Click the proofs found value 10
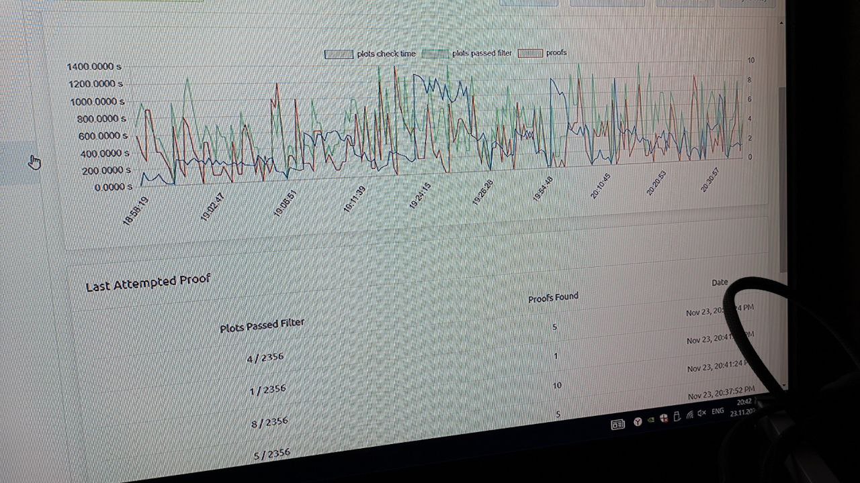This screenshot has height=483, width=860. click(557, 386)
